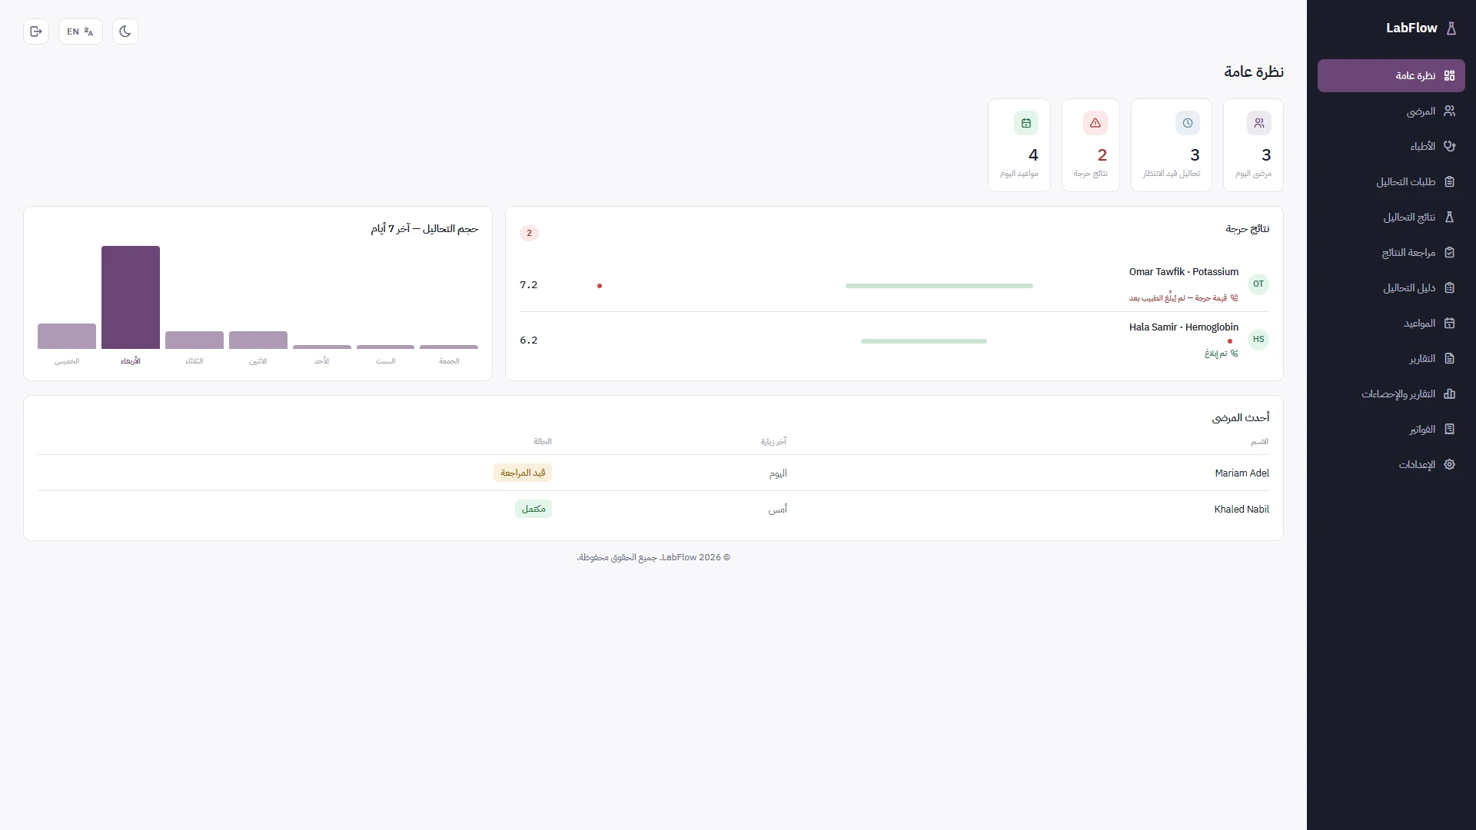Click the value 6.2
The width and height of the screenshot is (1476, 830).
coord(529,340)
